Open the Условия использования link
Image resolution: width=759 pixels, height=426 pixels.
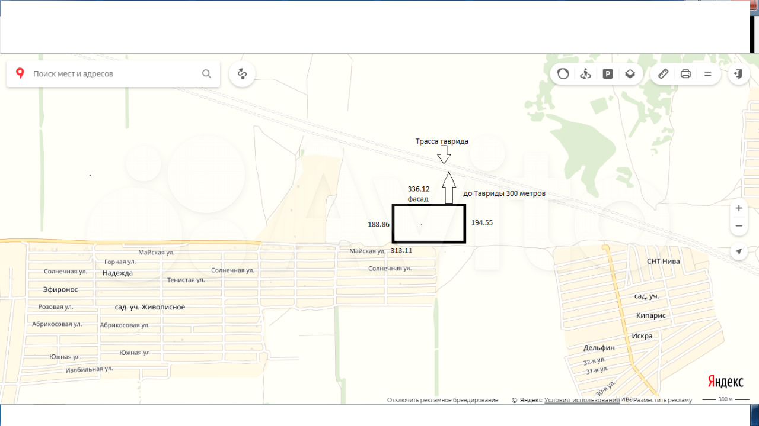[x=582, y=400]
